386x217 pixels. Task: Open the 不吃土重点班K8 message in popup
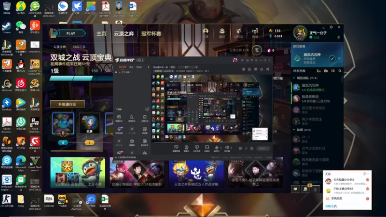[347, 190]
